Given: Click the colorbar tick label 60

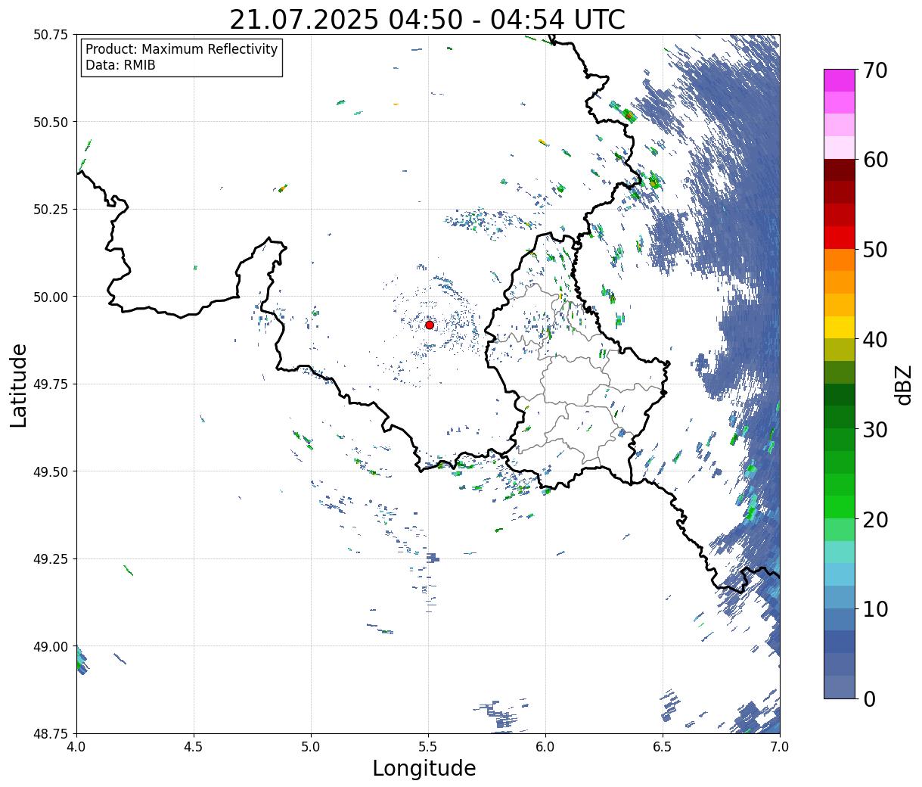Looking at the screenshot, I should [x=874, y=160].
